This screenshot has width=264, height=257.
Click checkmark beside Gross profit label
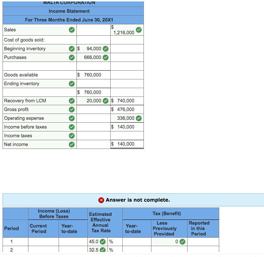[x=72, y=110]
